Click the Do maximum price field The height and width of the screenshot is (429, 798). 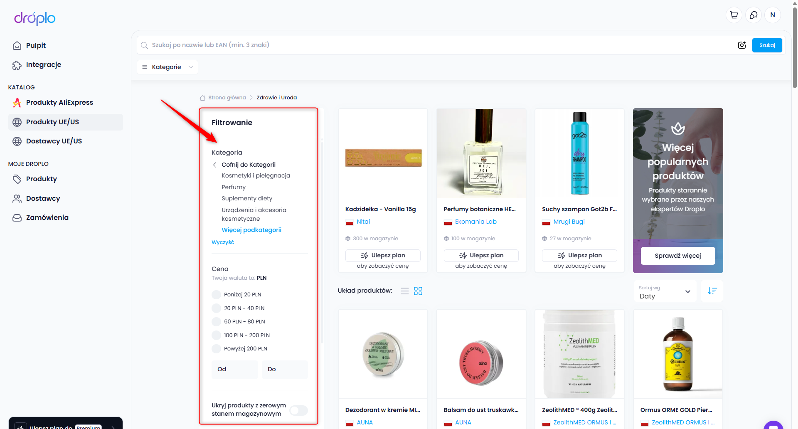[285, 370]
